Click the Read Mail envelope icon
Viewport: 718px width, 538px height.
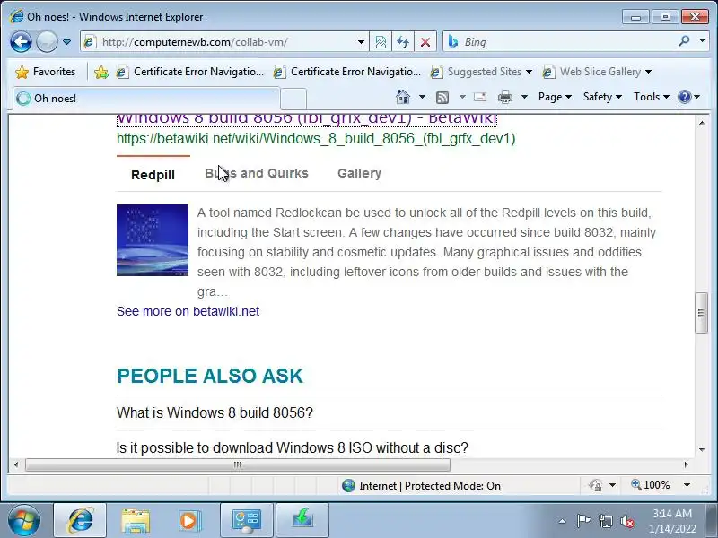click(480, 97)
